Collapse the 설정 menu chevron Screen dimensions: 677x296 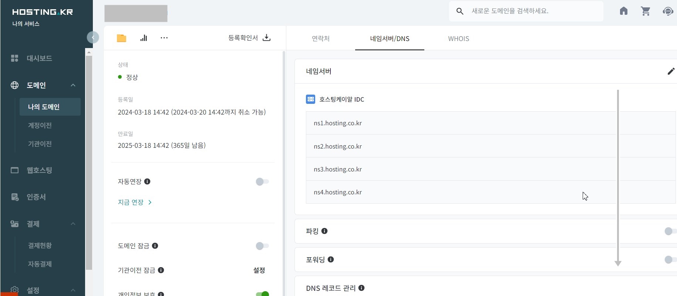pos(73,290)
